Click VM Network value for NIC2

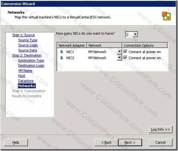pos(97,58)
